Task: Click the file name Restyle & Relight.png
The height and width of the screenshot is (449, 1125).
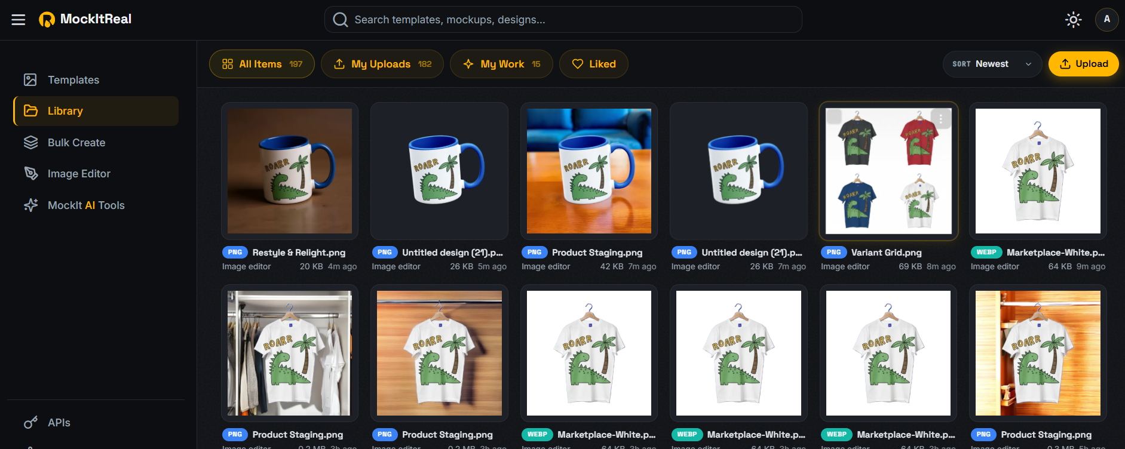Action: point(299,253)
